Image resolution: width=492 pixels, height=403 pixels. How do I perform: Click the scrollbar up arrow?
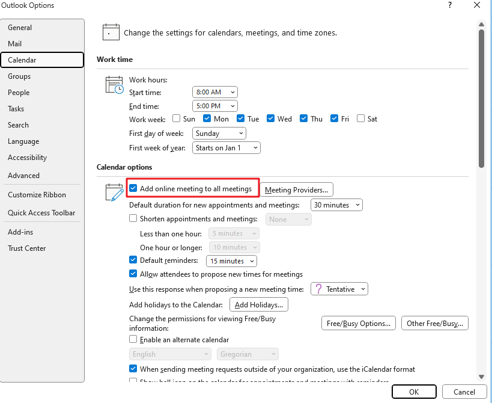coord(481,24)
